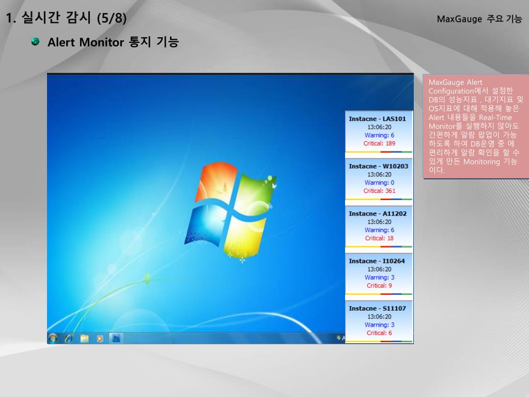The height and width of the screenshot is (397, 529).
Task: Click Warning: 6 in A11202 alert
Action: pyautogui.click(x=379, y=230)
